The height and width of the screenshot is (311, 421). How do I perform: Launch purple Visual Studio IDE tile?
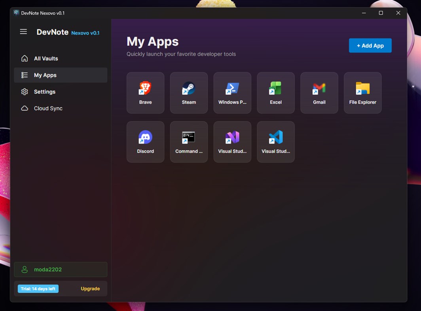point(232,142)
